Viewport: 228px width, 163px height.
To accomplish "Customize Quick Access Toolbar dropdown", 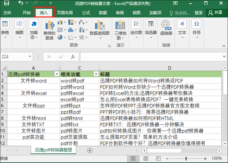I will point(51,3).
